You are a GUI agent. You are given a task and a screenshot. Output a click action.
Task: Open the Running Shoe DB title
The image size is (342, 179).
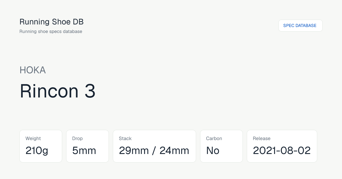(x=52, y=22)
